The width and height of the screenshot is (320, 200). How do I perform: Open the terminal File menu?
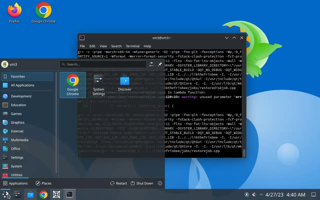pyautogui.click(x=82, y=46)
